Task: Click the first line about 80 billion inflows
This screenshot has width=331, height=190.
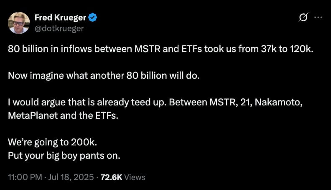Action: click(x=160, y=49)
